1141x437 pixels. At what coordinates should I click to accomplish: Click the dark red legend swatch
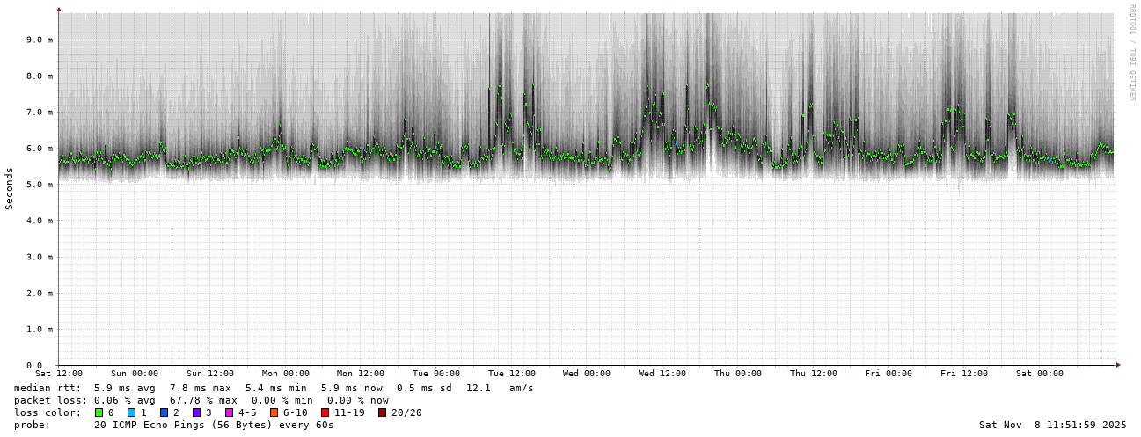[x=382, y=412]
